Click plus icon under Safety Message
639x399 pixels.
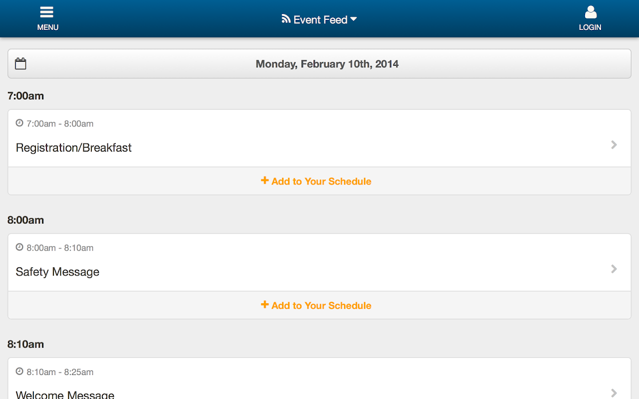coord(265,305)
